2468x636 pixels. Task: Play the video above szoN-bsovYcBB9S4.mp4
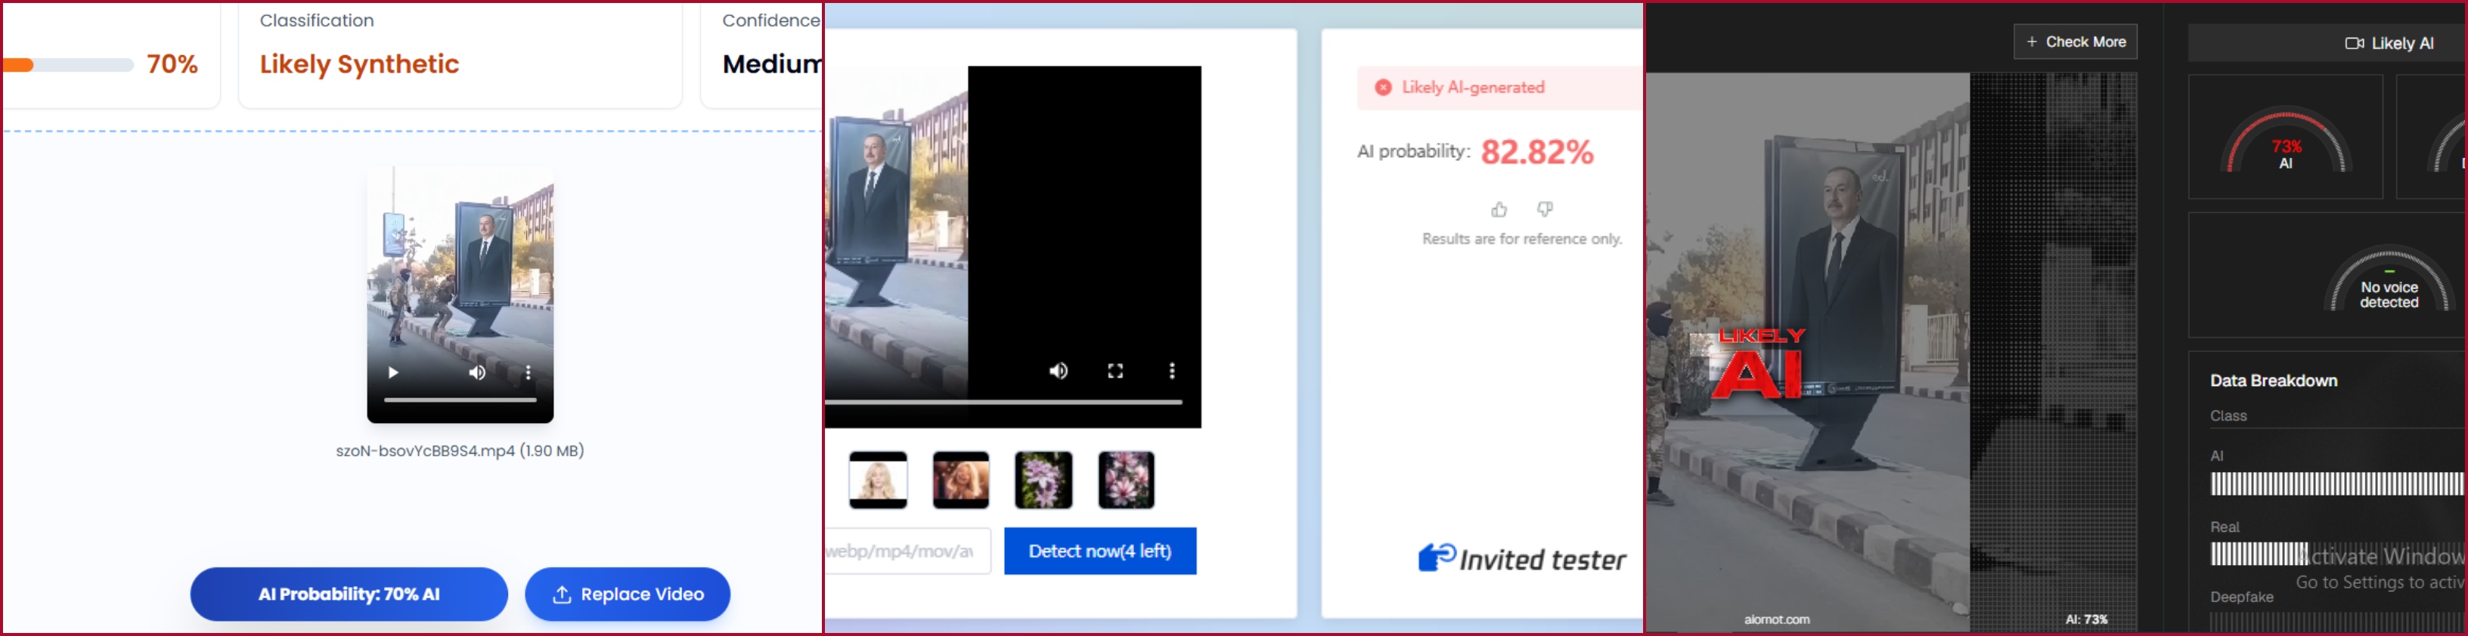[393, 372]
